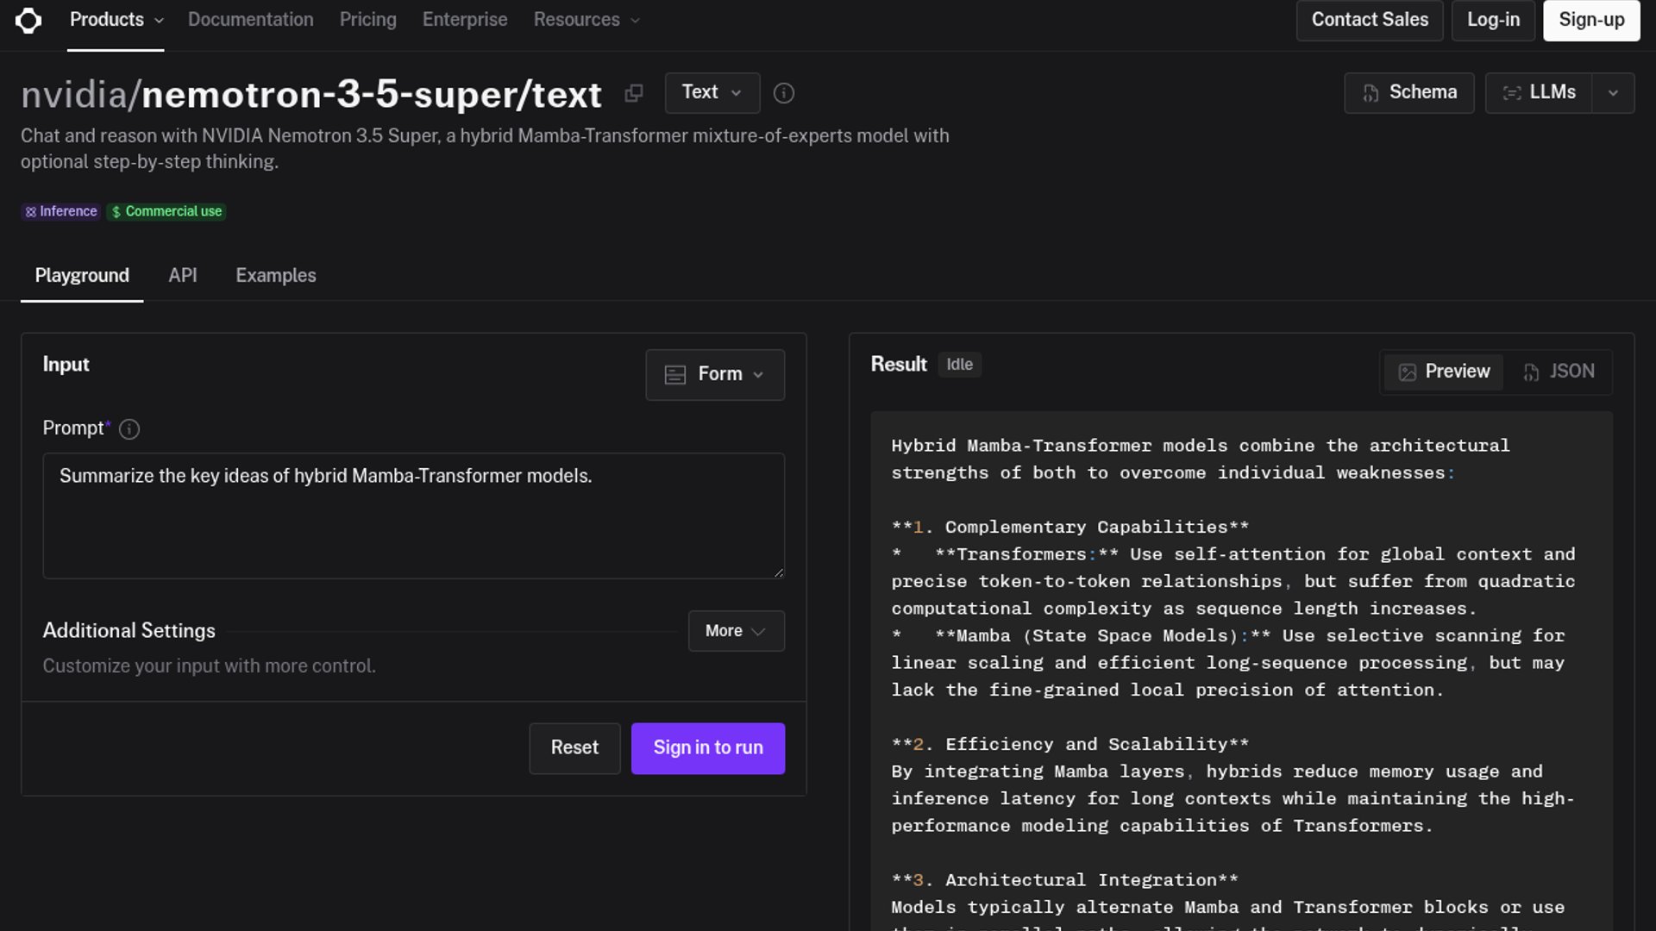
Task: Open the chevron dropdown beside LLMs
Action: coord(1613,93)
